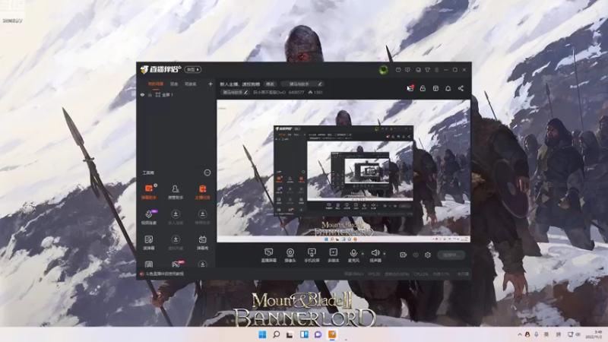608x342 pixels.
Task: Click the record video icon
Action: pyautogui.click(x=404, y=255)
